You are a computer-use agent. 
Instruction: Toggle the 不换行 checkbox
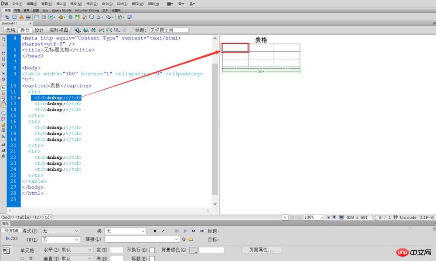(x=152, y=250)
